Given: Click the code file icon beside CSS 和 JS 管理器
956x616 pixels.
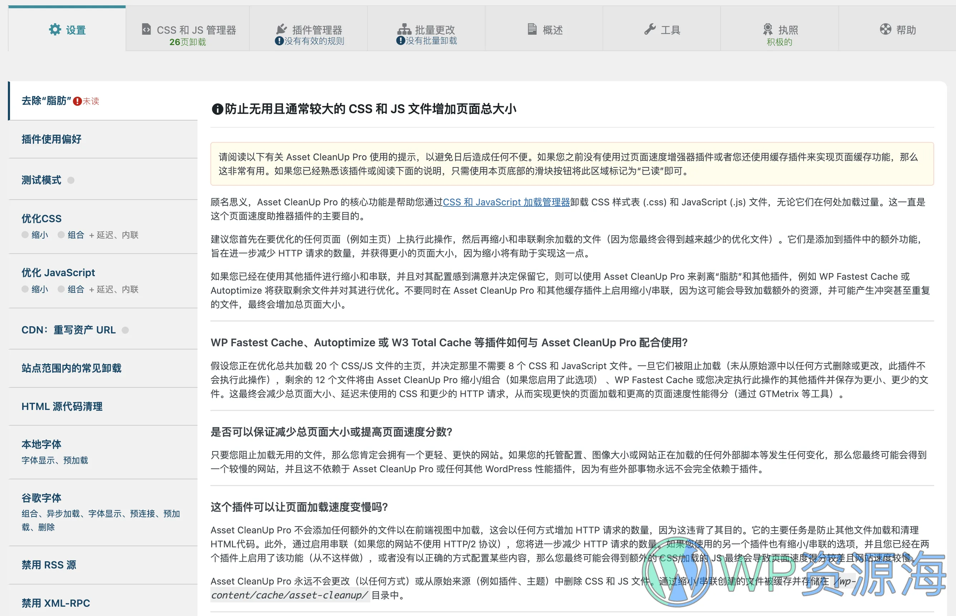Looking at the screenshot, I should [x=146, y=29].
